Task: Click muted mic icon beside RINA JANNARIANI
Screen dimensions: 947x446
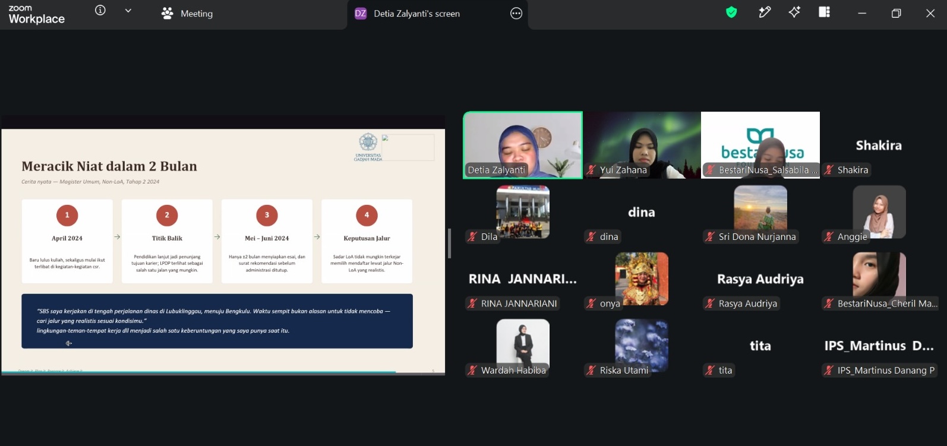Action: pyautogui.click(x=472, y=303)
